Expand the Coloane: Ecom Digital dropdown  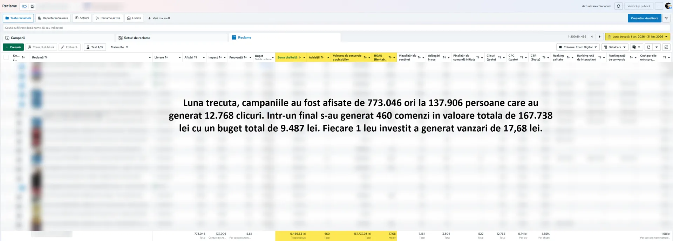tap(578, 47)
